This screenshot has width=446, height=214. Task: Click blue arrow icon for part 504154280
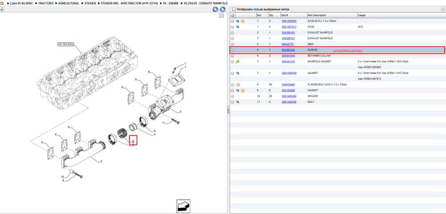tap(238, 90)
